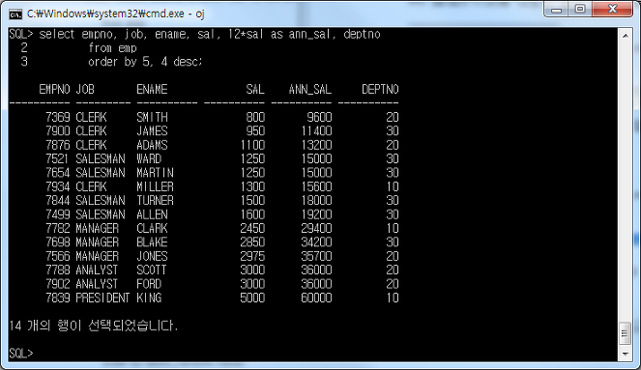Click the vertical scrollbar thumb
The height and width of the screenshot is (370, 641).
[x=626, y=334]
